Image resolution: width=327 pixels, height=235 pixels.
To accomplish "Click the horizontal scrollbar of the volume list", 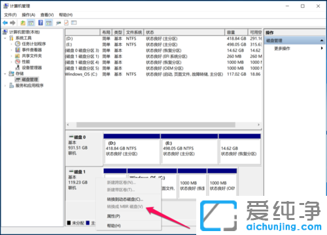I will [x=156, y=125].
